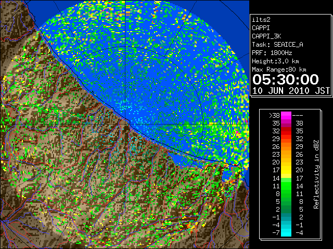Click the cyan -7 dBZ legend swatch
The image size is (333, 249).
point(286,233)
